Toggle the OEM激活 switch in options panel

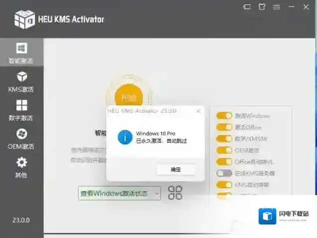pos(224,150)
